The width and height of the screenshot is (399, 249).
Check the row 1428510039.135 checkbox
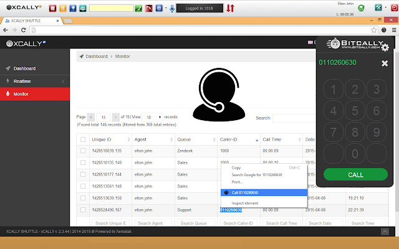click(83, 151)
